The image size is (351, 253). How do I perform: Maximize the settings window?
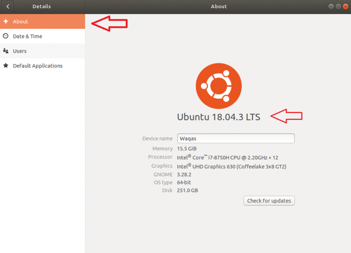tap(338, 6)
